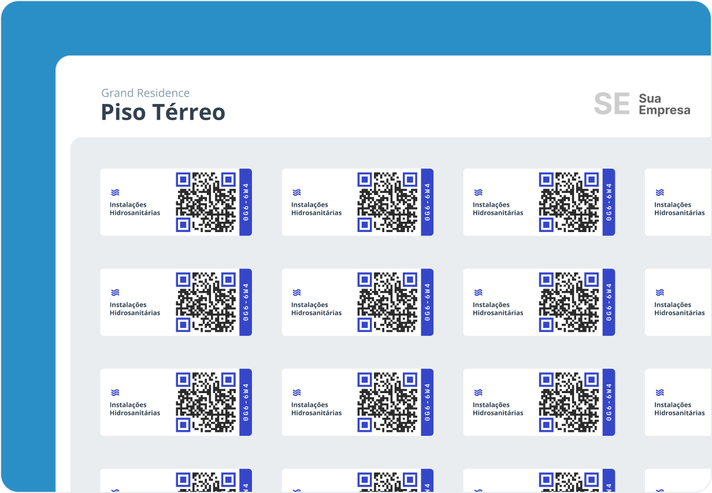Click the waves icon on third-row second-column label
Viewport: 712px width, 493px height.
296,393
